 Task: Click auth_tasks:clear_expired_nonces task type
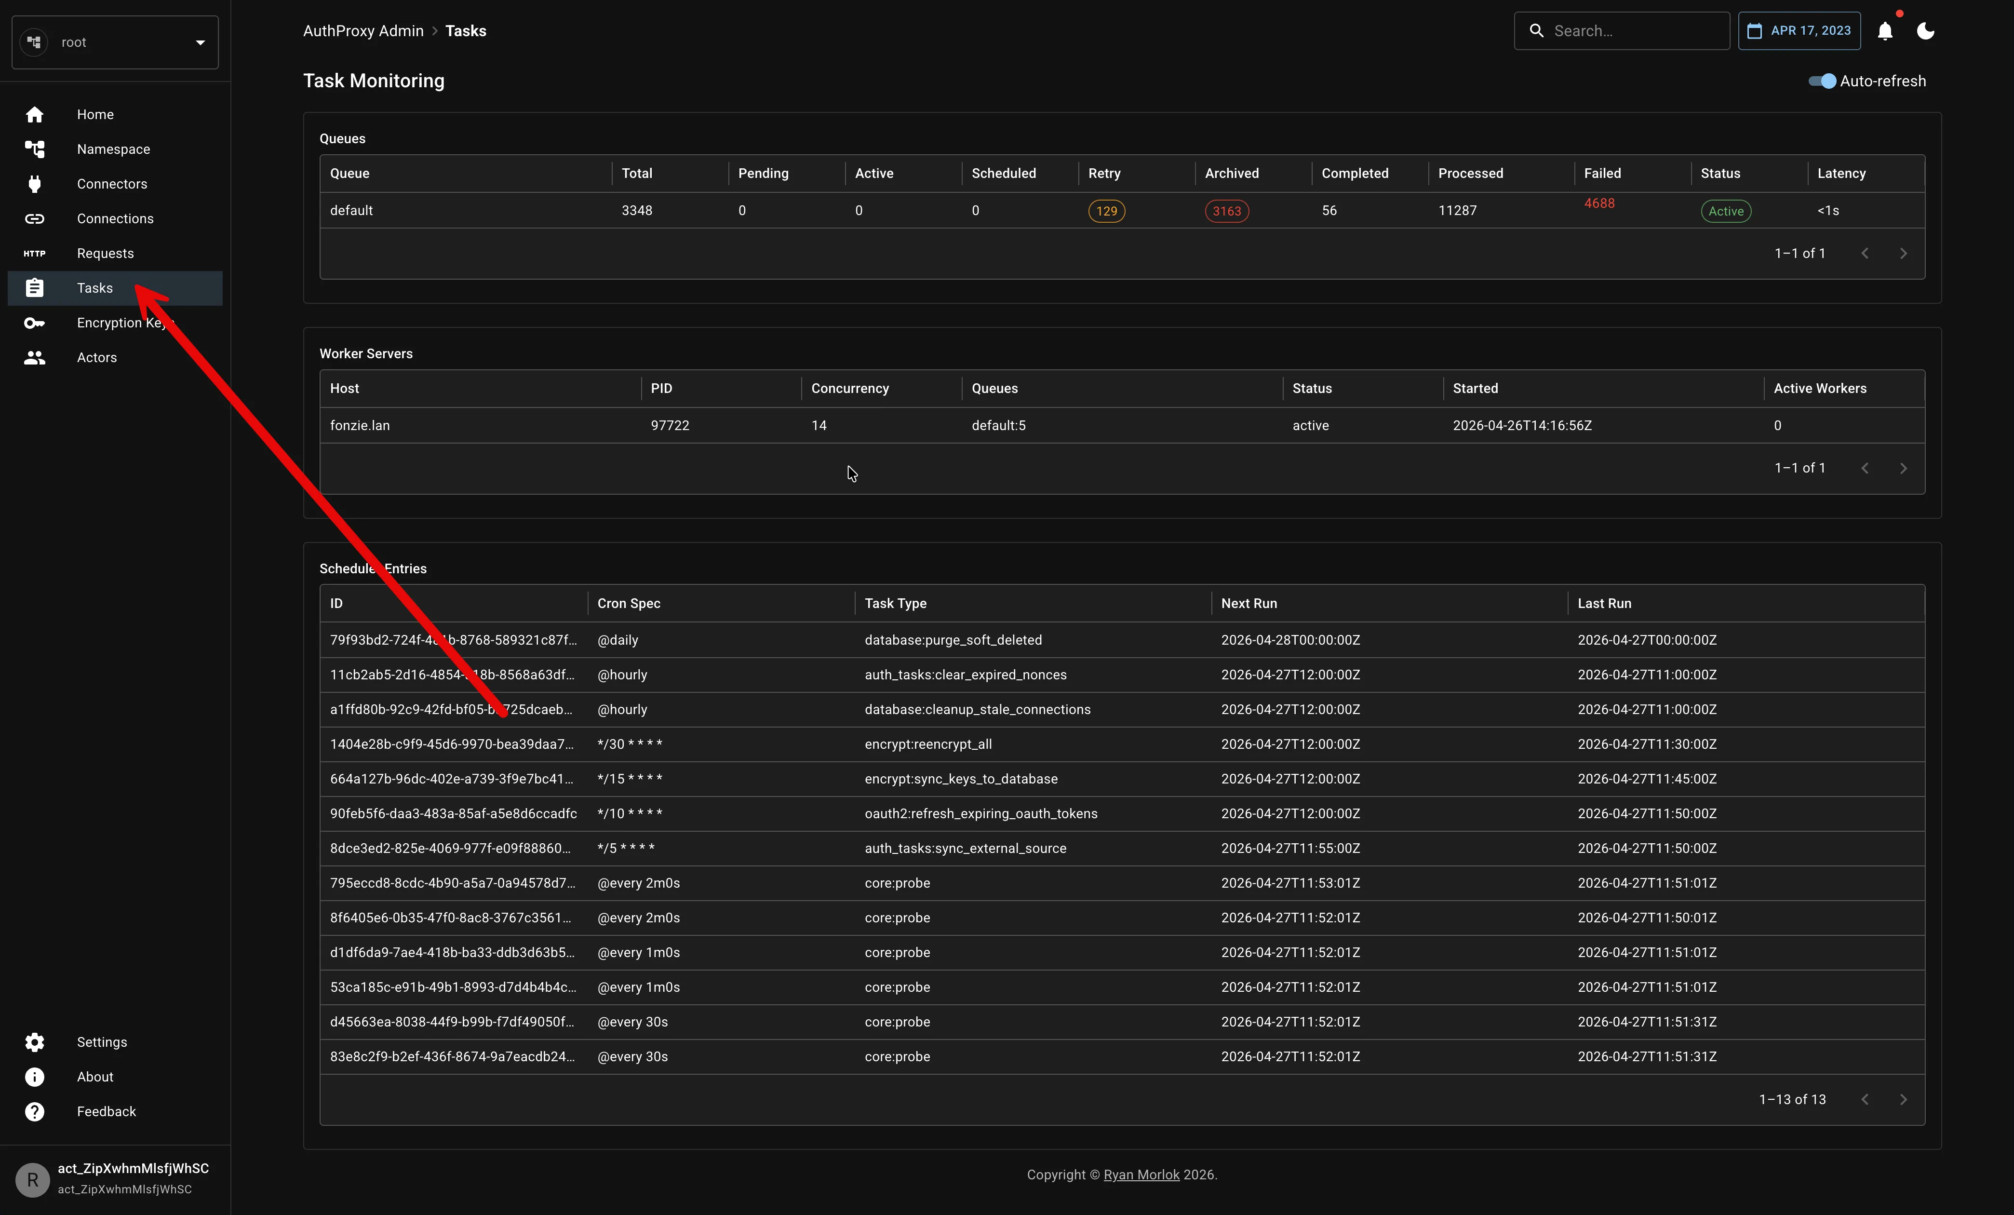(966, 675)
